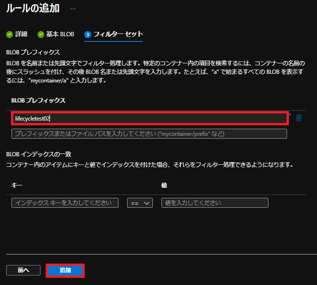Image resolution: width=317 pixels, height=285 pixels.
Task: Click the 値 column header
Action: [164, 185]
